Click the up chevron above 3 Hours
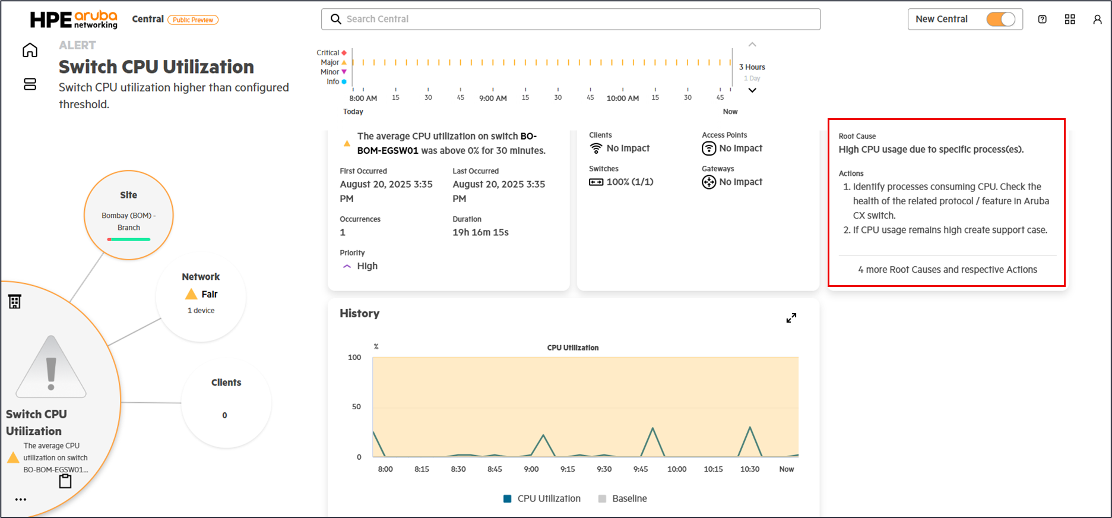 752,45
